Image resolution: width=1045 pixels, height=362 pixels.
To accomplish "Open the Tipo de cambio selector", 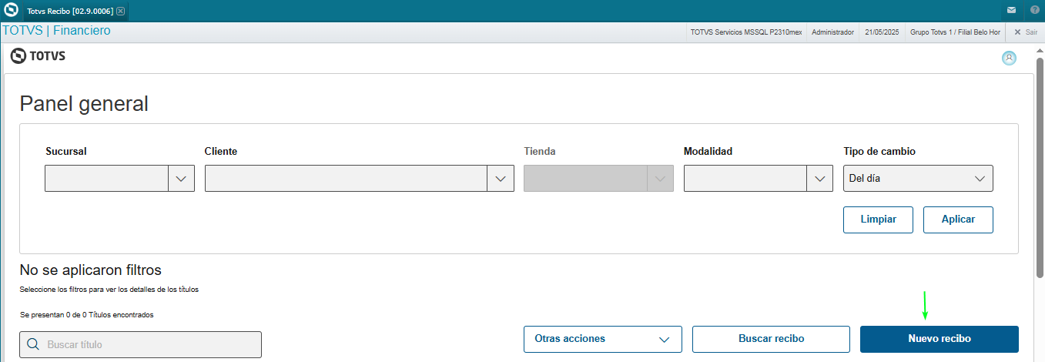I will (x=918, y=178).
